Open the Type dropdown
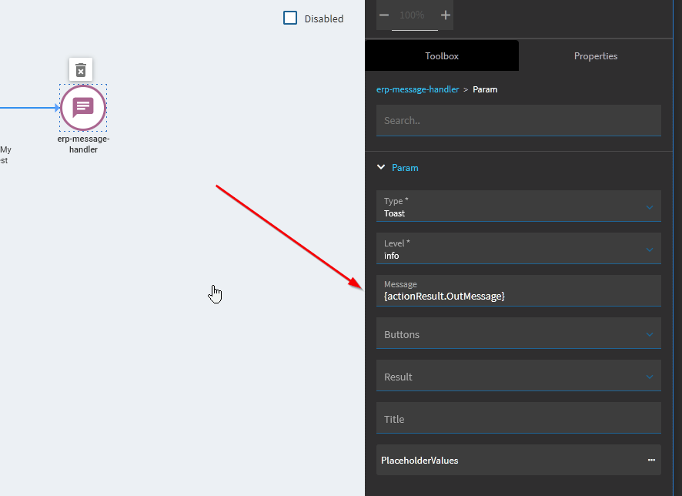This screenshot has height=496, width=682. (519, 206)
